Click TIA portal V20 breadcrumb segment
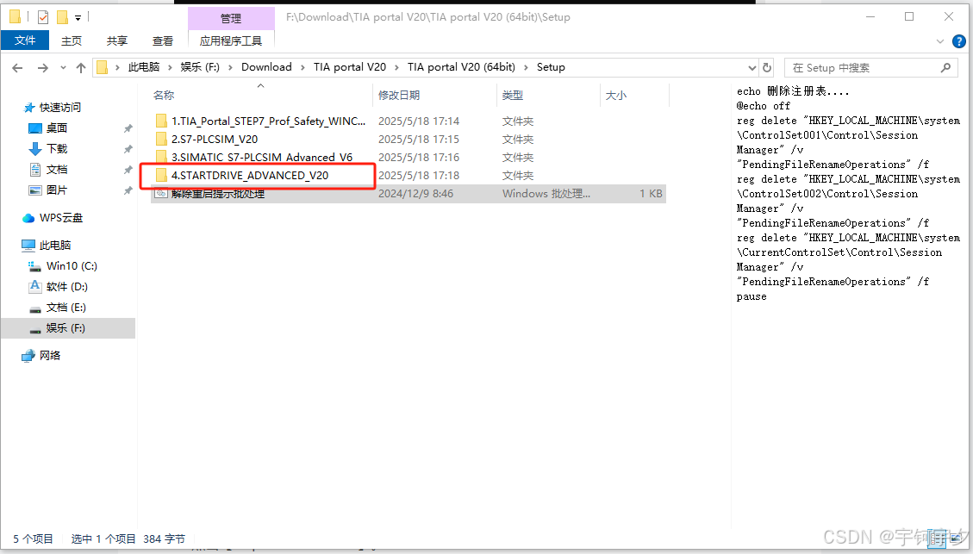This screenshot has height=554, width=973. pyautogui.click(x=349, y=67)
